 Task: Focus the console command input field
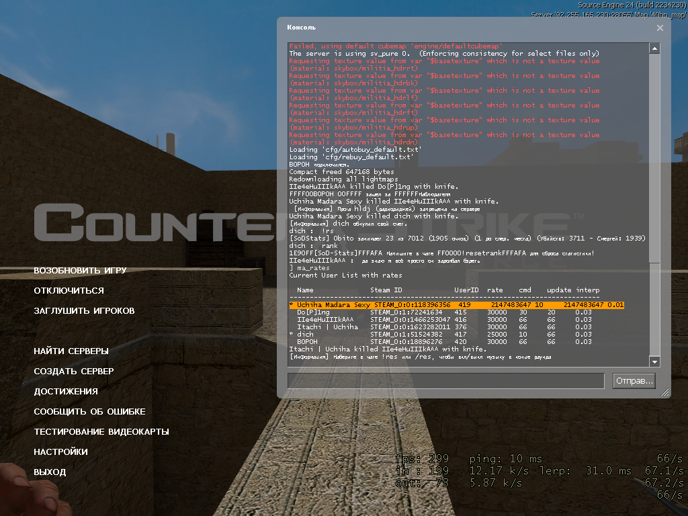[x=446, y=381]
